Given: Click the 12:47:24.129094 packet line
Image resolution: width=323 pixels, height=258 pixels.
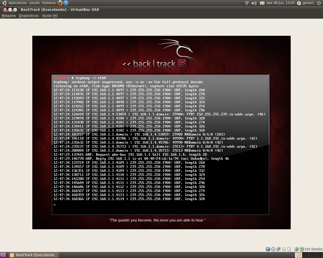Looking at the screenshot, I should click(x=129, y=118).
